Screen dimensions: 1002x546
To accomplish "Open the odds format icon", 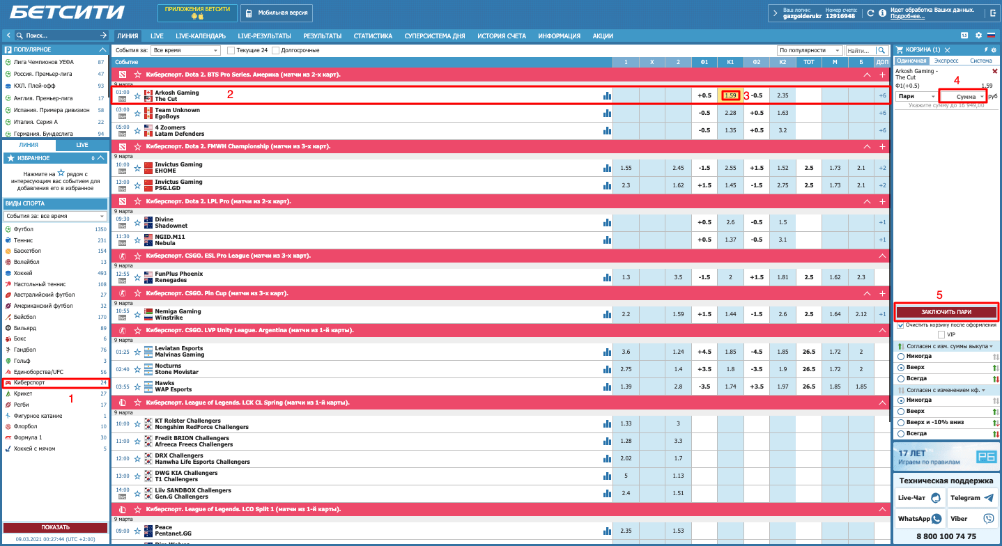I will tap(964, 35).
